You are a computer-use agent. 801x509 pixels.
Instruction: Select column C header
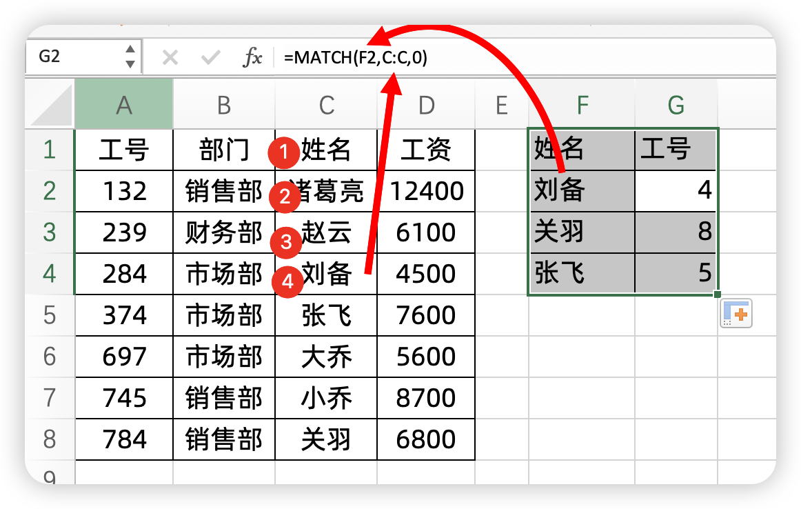(327, 105)
